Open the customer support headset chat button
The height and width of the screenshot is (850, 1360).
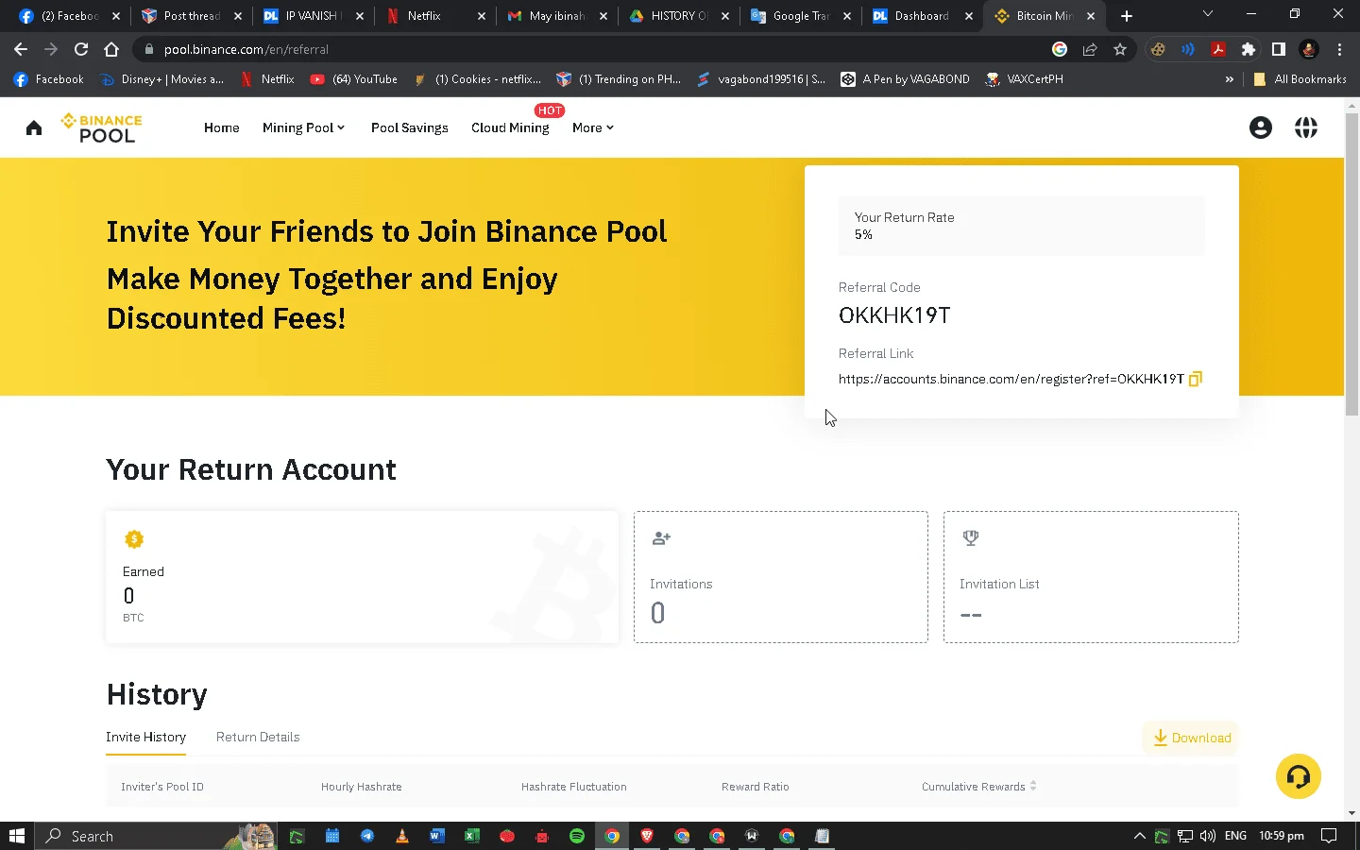point(1299,776)
